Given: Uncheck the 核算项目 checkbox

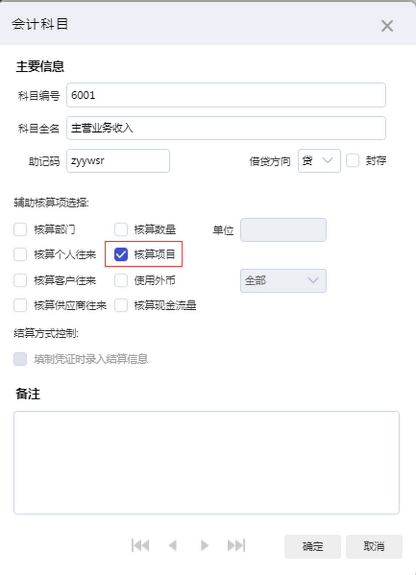Looking at the screenshot, I should point(121,254).
